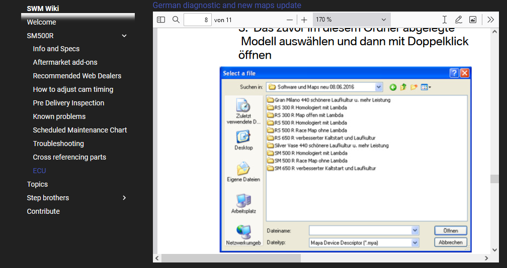The height and width of the screenshot is (268, 507).
Task: Click the horizontal scrollbar thumb
Action: click(x=231, y=258)
